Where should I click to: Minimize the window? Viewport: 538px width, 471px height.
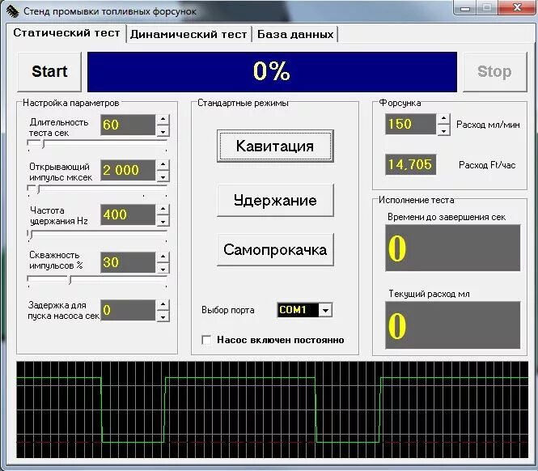pyautogui.click(x=465, y=9)
